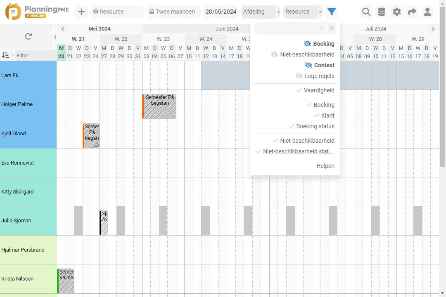This screenshot has width=446, height=297.
Task: Toggle Vaardigheid filter check
Action: [316, 90]
